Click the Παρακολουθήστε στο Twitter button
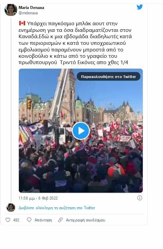 tap(109, 77)
